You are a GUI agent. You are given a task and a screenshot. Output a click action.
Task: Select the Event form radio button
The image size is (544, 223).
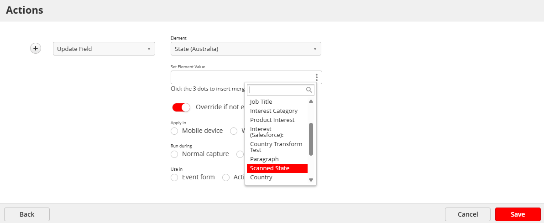click(x=174, y=177)
